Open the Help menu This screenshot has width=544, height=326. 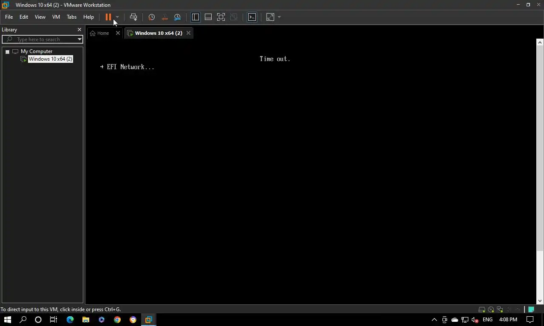[x=88, y=17]
